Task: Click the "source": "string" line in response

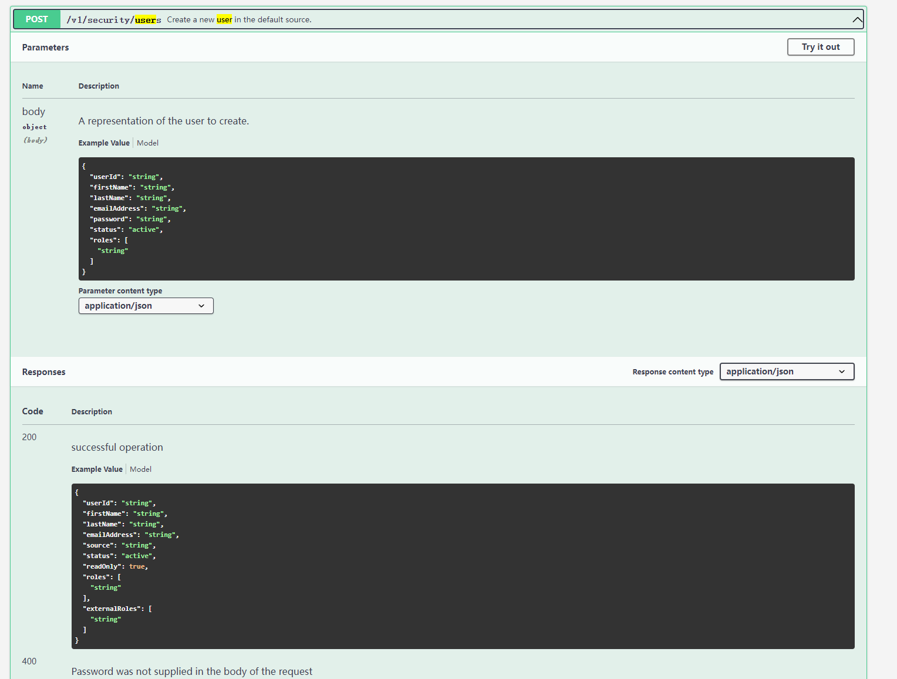Action: tap(119, 545)
